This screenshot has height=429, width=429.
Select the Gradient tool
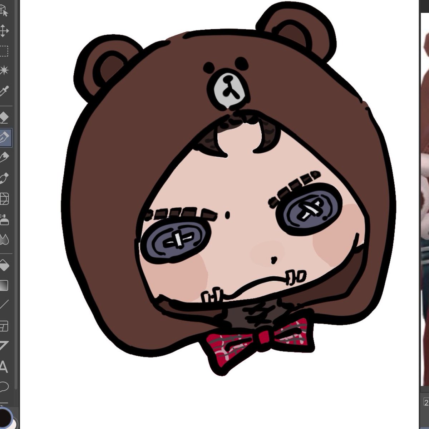[4, 286]
